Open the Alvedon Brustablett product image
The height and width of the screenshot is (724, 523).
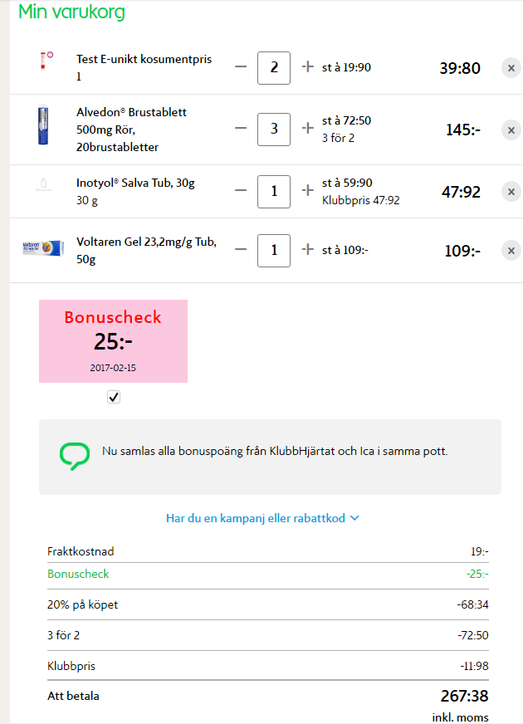[43, 125]
